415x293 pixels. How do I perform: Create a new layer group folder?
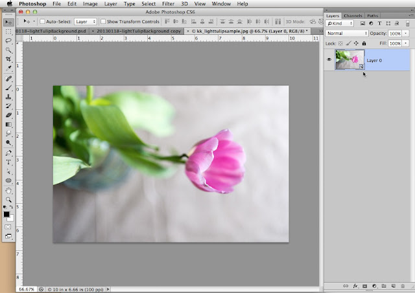383,285
